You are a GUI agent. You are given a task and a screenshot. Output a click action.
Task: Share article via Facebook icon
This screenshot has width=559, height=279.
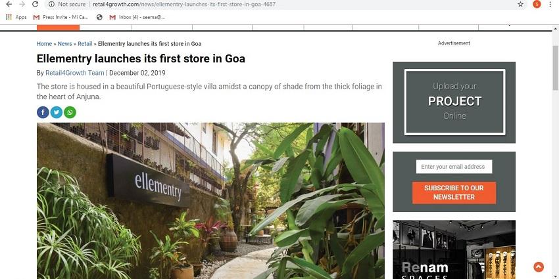click(43, 112)
